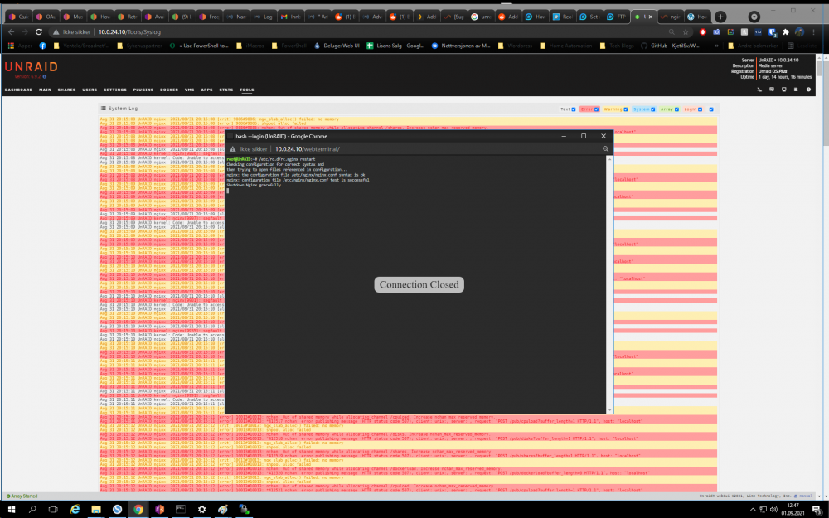The height and width of the screenshot is (518, 829).
Task: Open the Unraid Docker menu
Action: pyautogui.click(x=169, y=90)
